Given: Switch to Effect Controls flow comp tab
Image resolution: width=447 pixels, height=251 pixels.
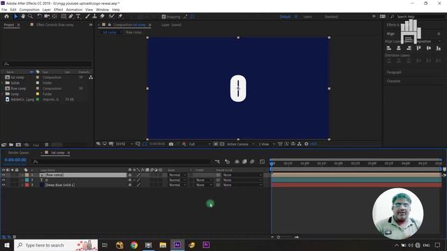Looking at the screenshot, I should point(54,25).
